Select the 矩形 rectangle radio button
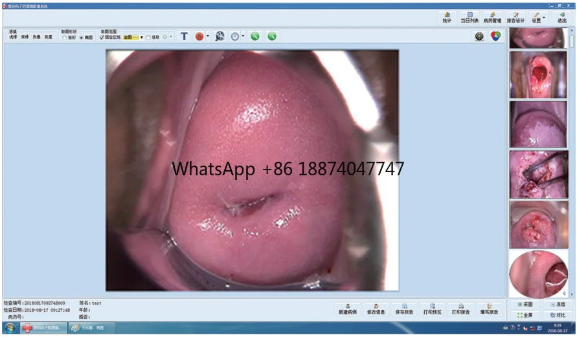 (64, 38)
